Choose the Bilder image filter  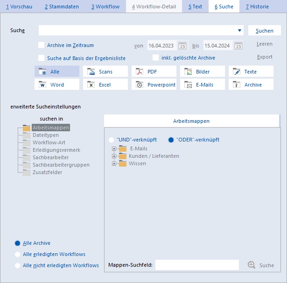coord(203,71)
